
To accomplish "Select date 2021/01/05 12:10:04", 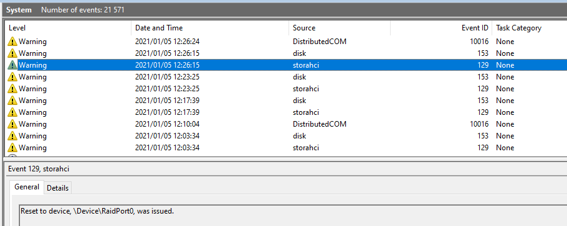I will click(168, 124).
